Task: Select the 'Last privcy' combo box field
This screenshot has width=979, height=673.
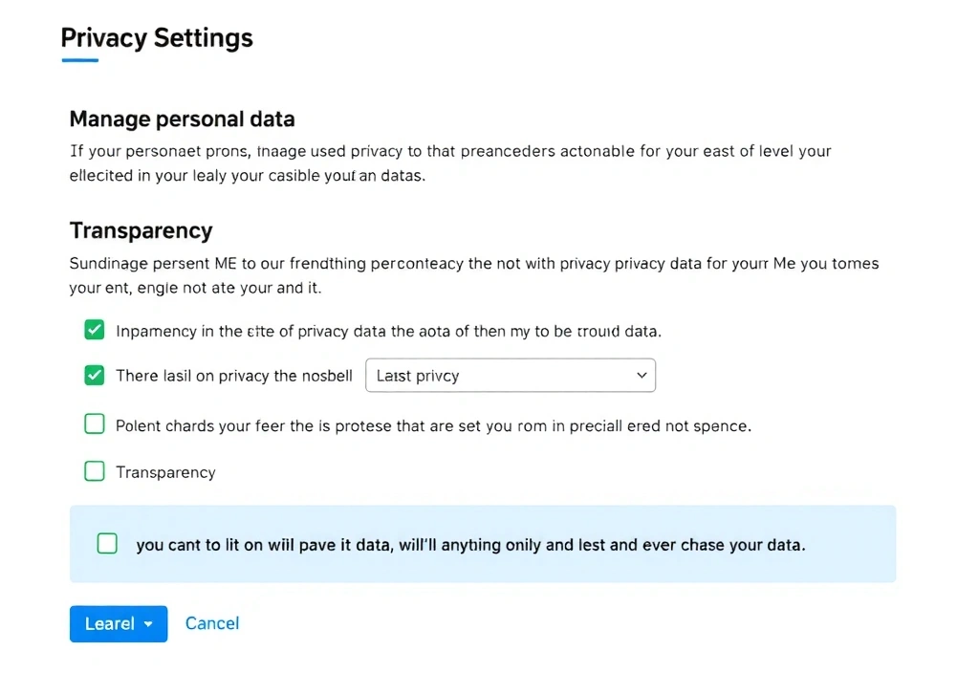Action: coord(510,375)
